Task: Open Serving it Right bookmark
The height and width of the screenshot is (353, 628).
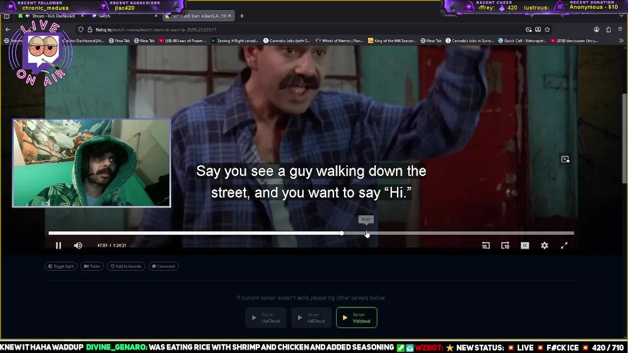Action: coord(235,41)
